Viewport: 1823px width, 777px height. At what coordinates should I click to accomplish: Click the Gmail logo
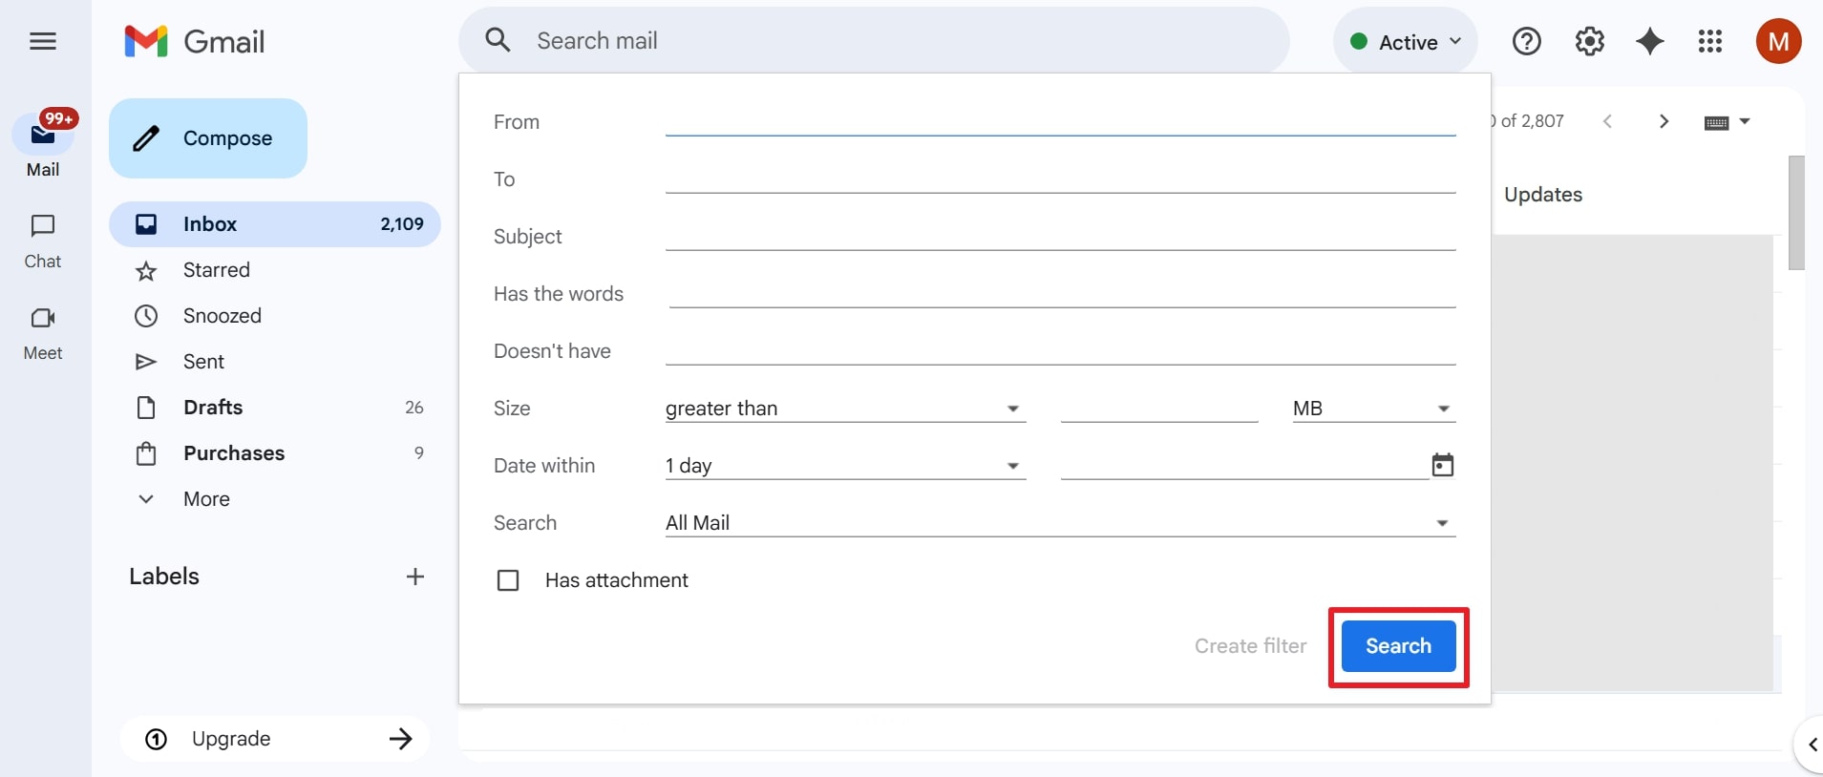click(194, 41)
